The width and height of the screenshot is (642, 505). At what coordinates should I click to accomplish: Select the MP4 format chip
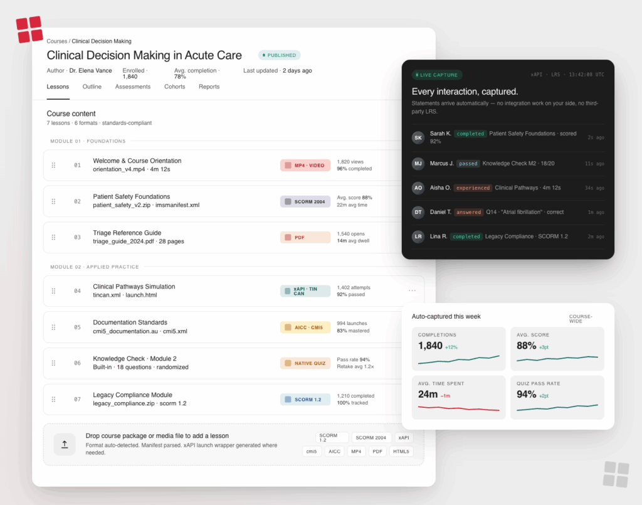tap(356, 451)
